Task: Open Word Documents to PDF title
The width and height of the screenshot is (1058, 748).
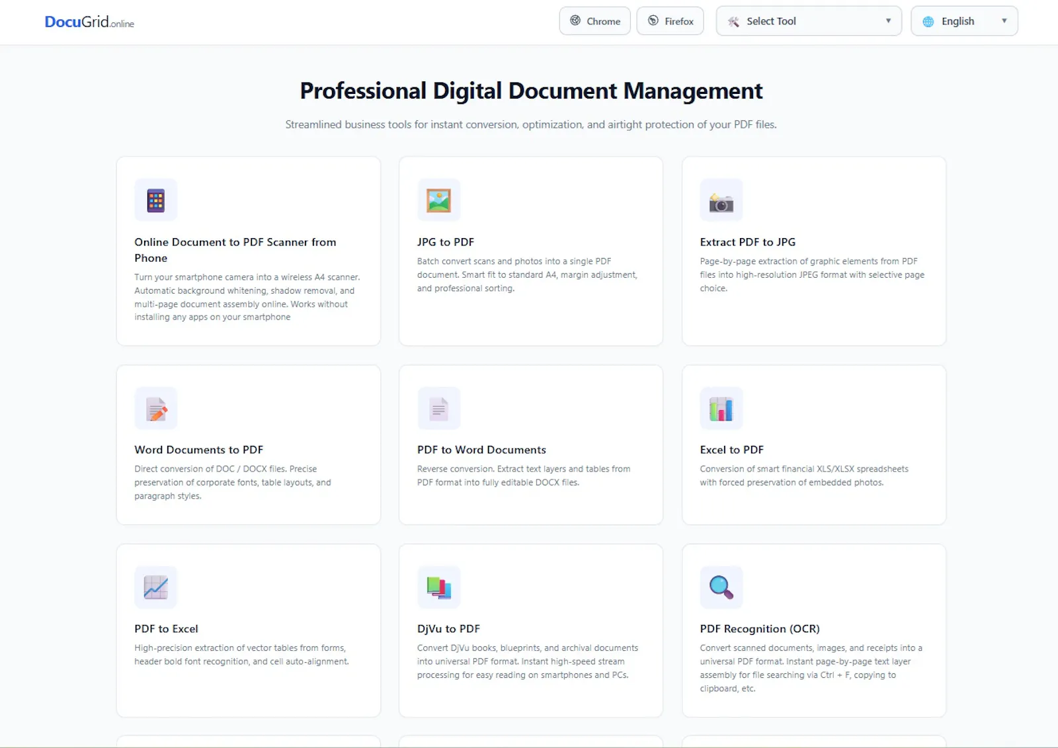Action: tap(199, 450)
